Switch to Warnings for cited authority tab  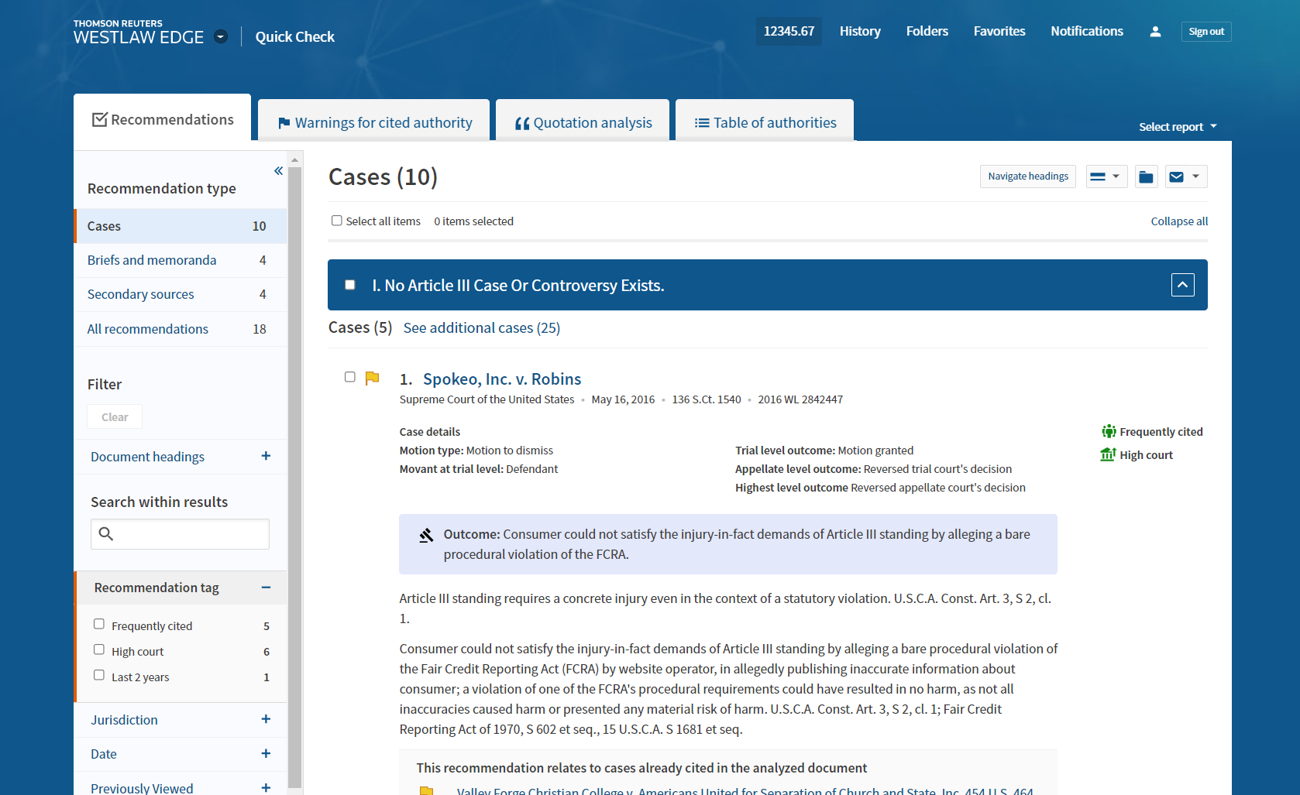(x=374, y=123)
